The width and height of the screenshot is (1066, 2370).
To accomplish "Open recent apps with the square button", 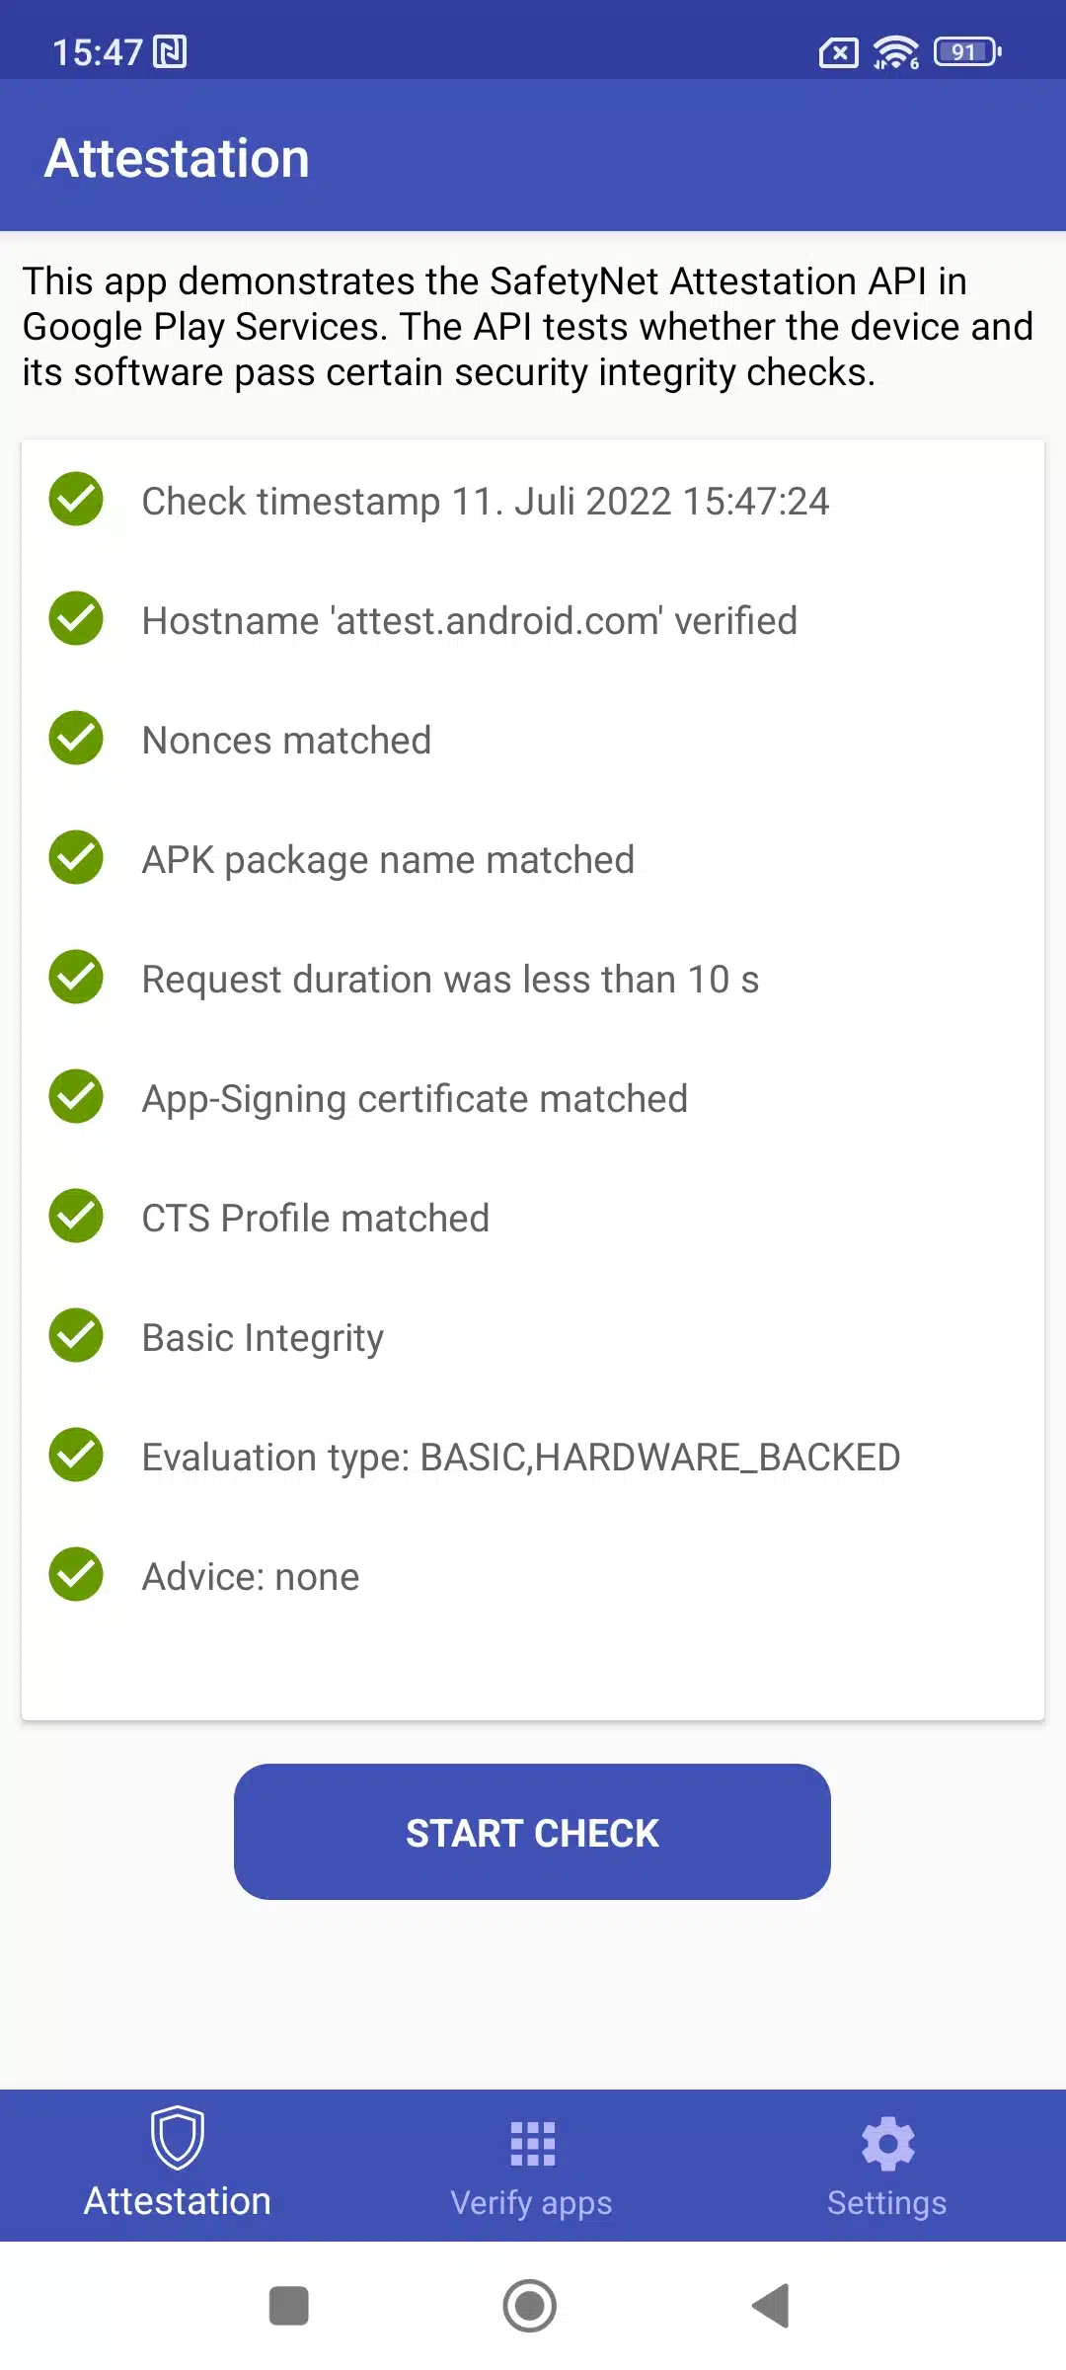I will [289, 2306].
